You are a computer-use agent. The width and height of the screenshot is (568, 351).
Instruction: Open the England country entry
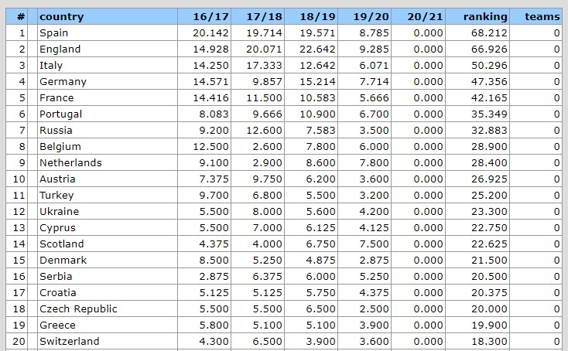60,49
